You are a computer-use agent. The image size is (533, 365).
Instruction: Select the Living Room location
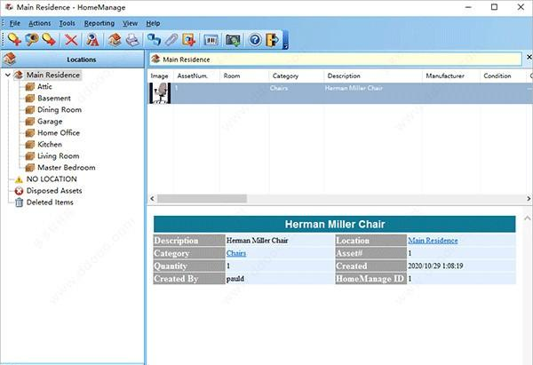58,155
